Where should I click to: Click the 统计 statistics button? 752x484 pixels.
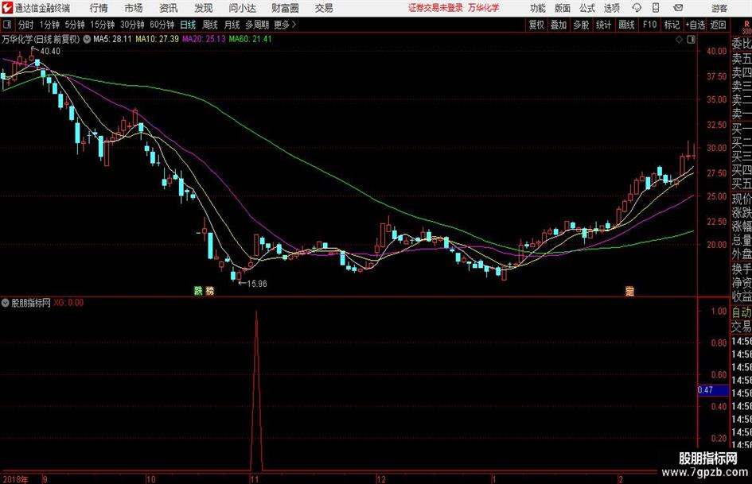click(604, 25)
